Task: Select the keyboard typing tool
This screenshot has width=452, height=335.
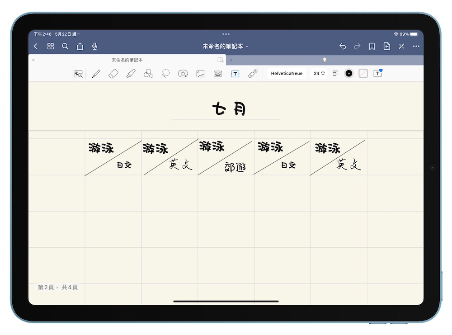Action: [218, 74]
